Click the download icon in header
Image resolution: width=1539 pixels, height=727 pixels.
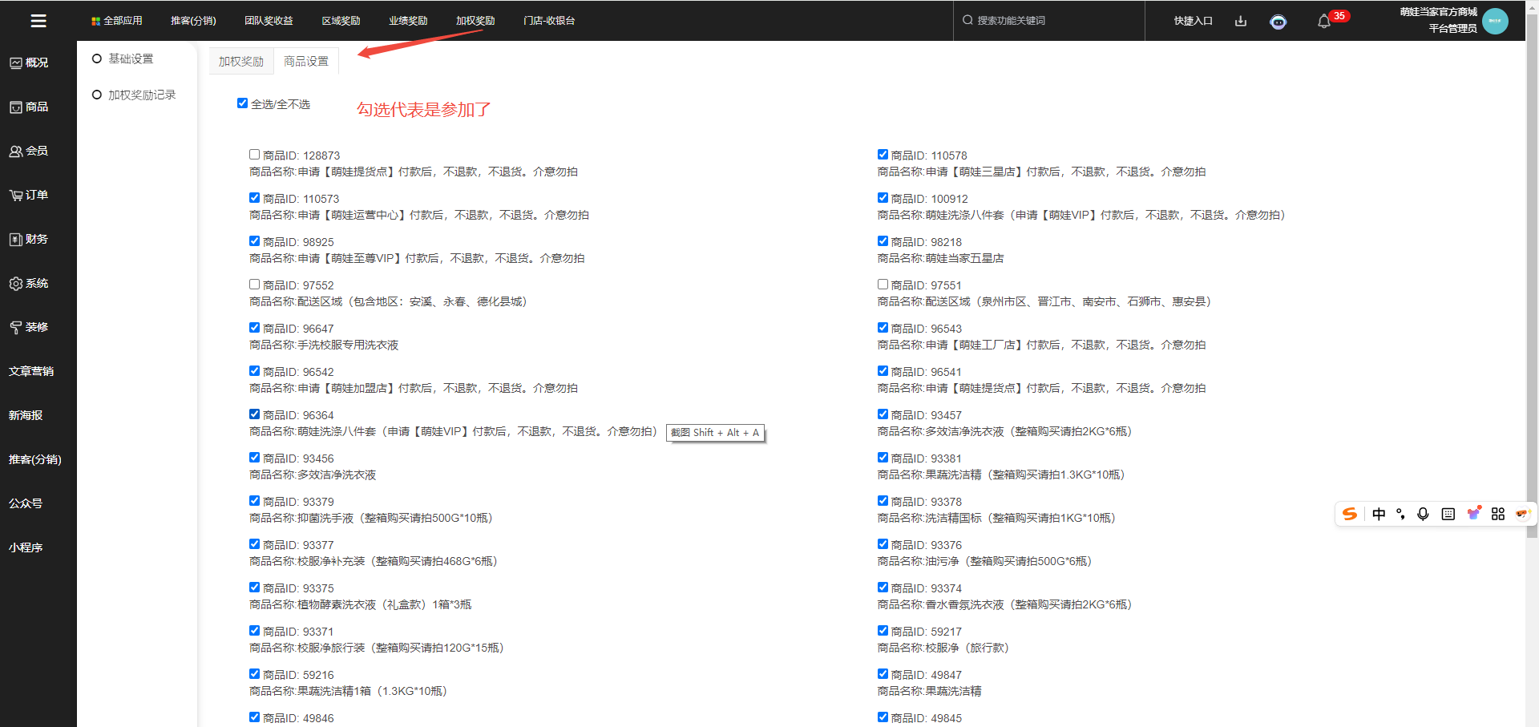pos(1241,21)
